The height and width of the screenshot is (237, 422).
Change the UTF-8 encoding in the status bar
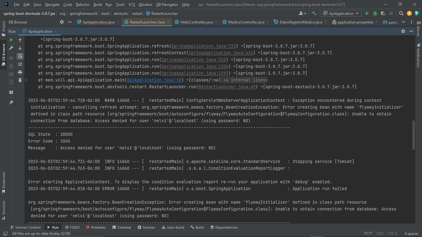click(392, 234)
